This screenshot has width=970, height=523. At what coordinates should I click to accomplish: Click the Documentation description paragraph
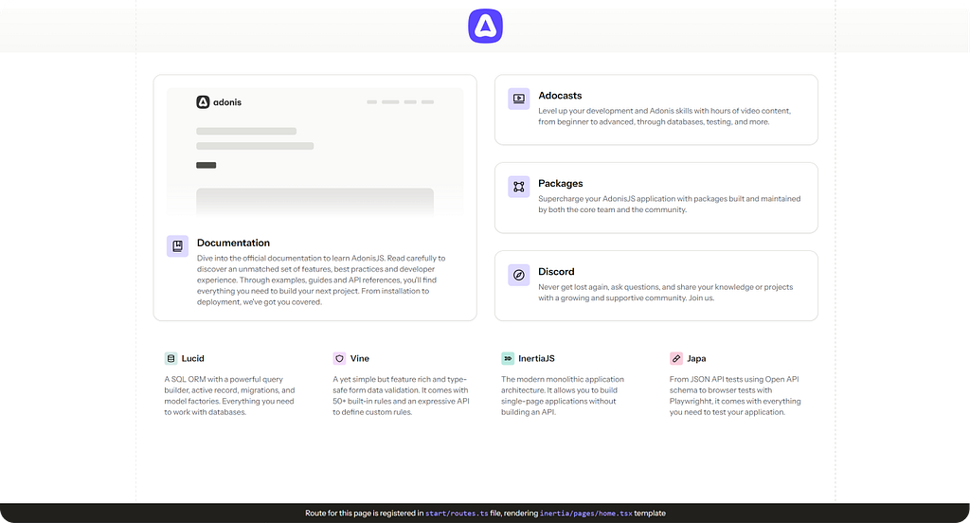click(x=321, y=280)
